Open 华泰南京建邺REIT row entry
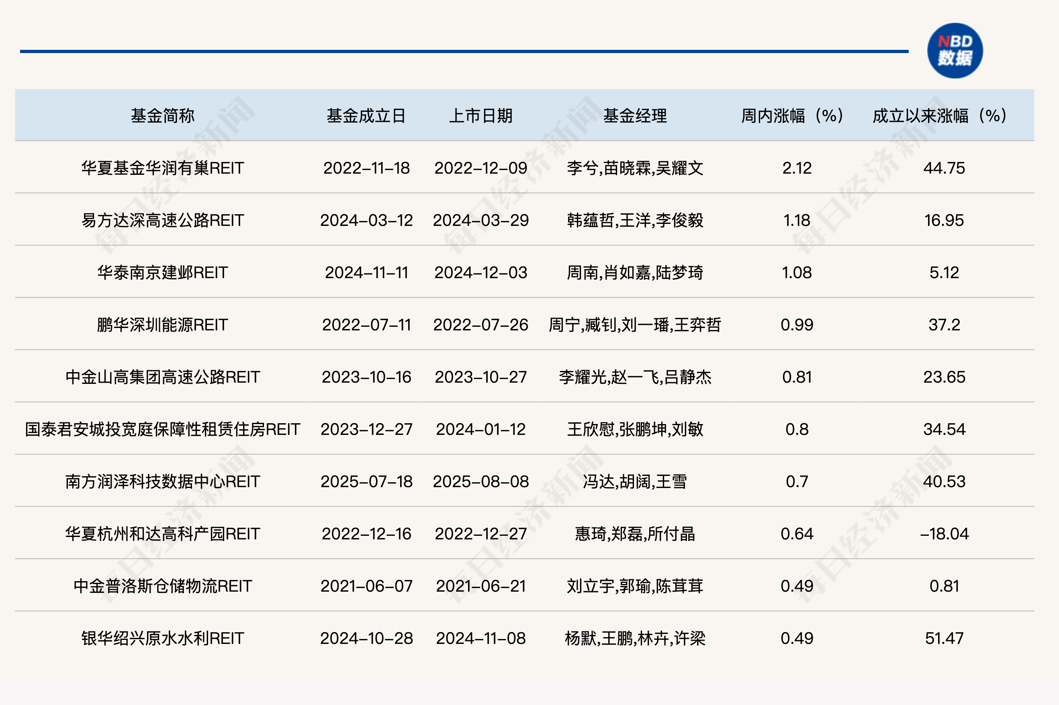Image resolution: width=1059 pixels, height=705 pixels. pyautogui.click(x=162, y=273)
